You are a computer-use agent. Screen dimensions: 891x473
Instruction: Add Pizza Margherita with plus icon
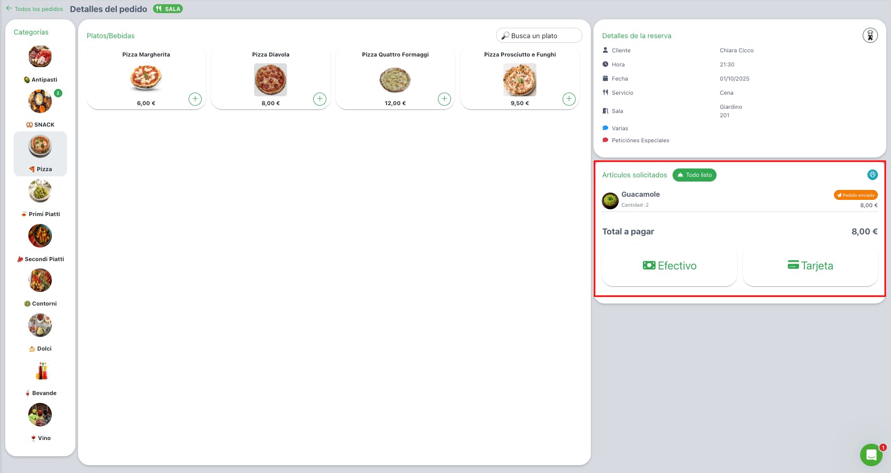click(195, 99)
